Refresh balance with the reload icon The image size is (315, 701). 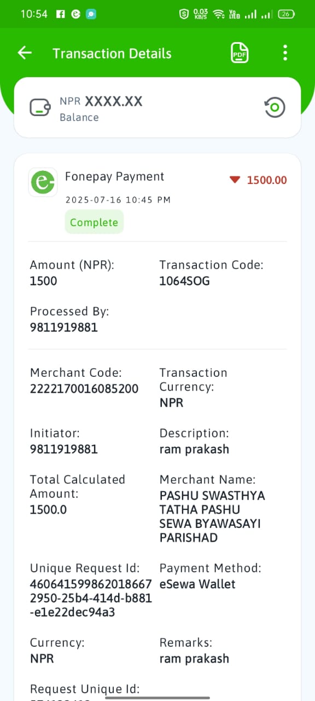tap(275, 107)
